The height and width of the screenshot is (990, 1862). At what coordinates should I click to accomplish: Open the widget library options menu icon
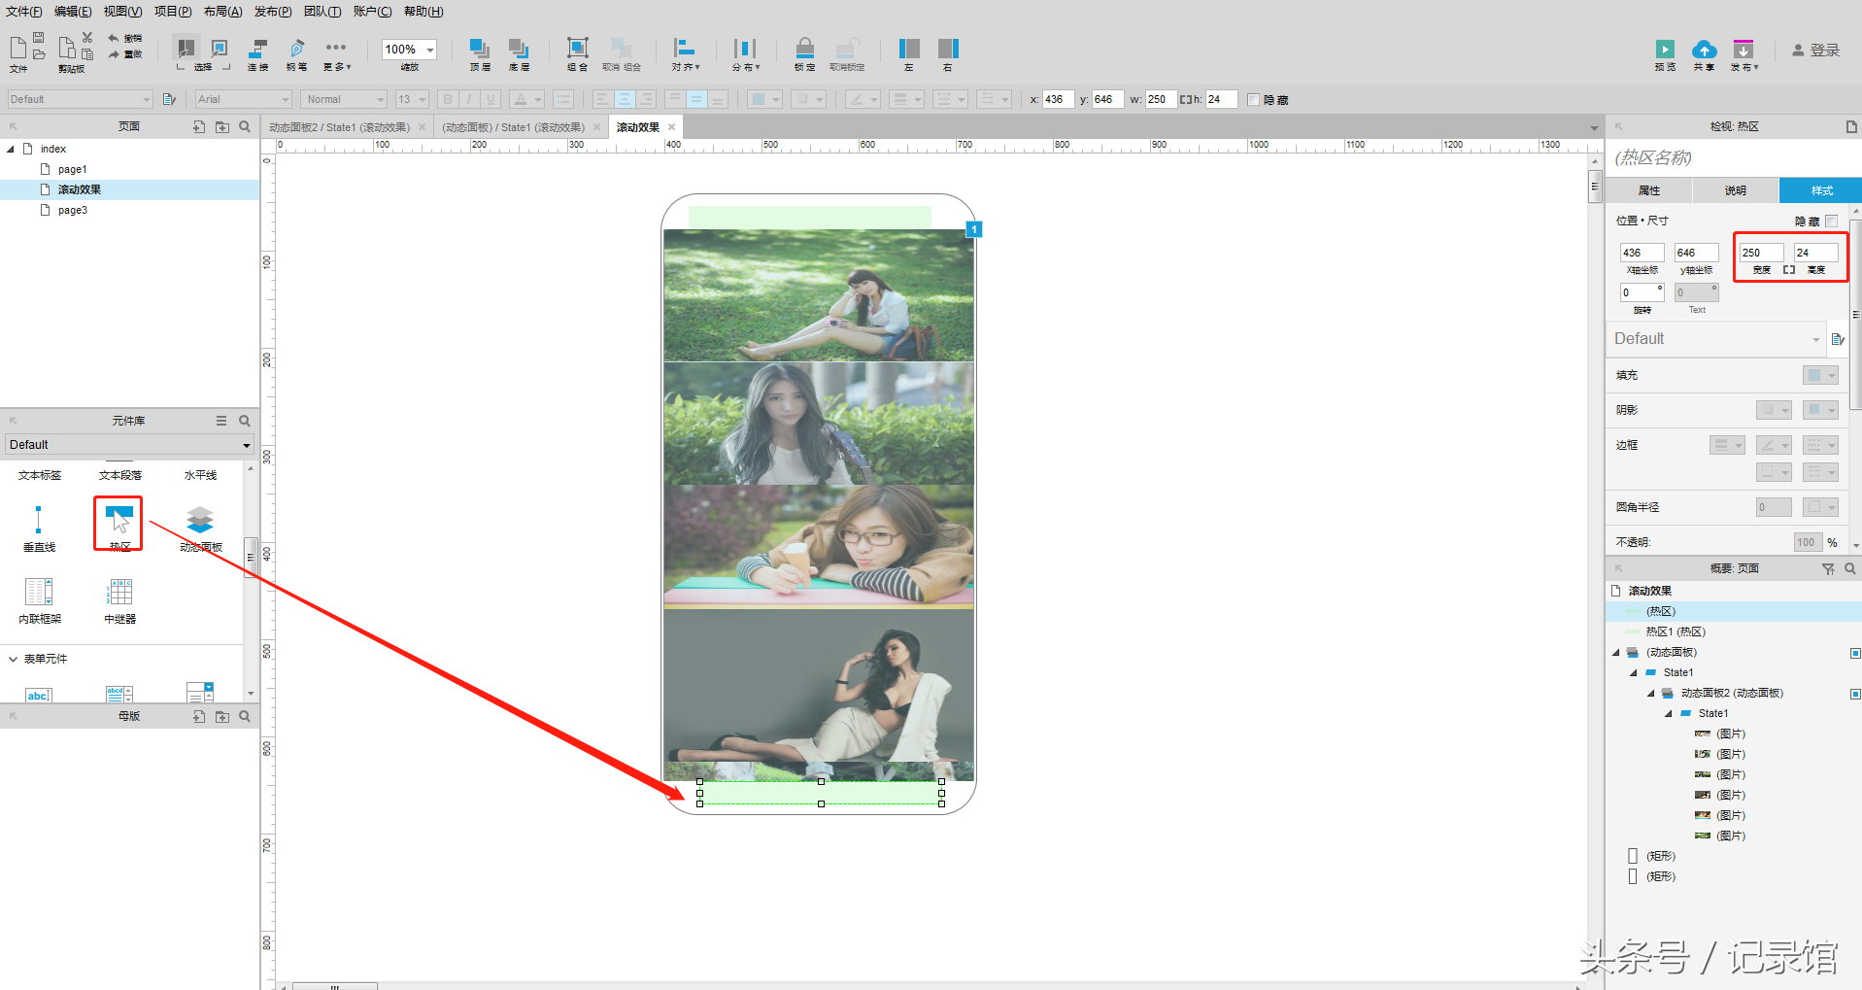[x=221, y=421]
